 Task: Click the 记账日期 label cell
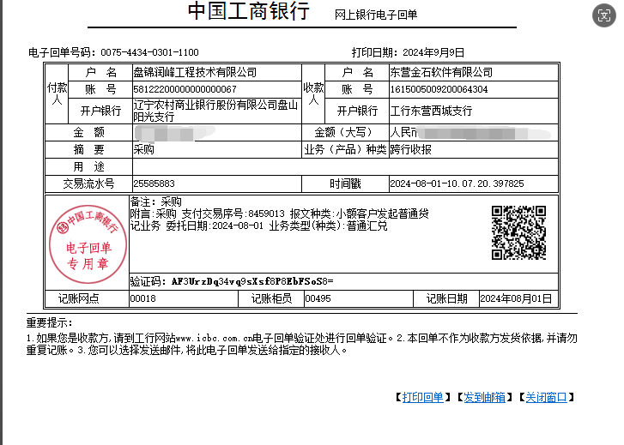[446, 298]
